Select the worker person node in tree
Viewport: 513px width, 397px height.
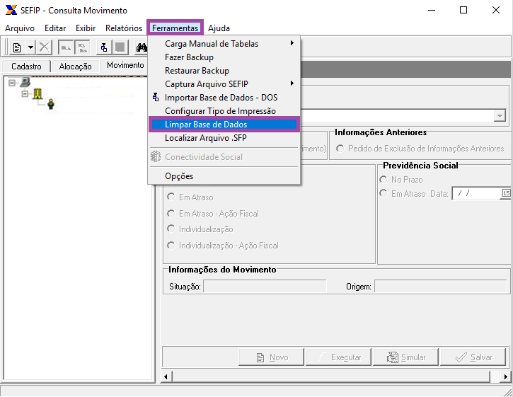(x=51, y=104)
